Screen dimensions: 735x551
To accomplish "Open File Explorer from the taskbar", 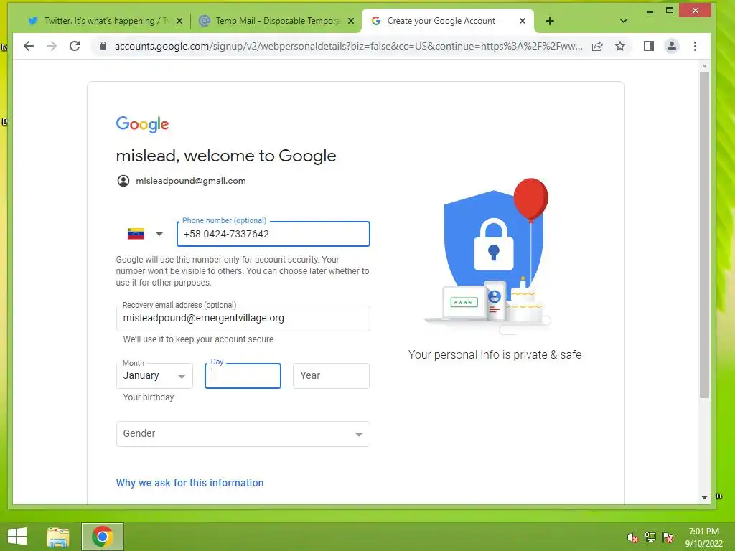I will [58, 537].
